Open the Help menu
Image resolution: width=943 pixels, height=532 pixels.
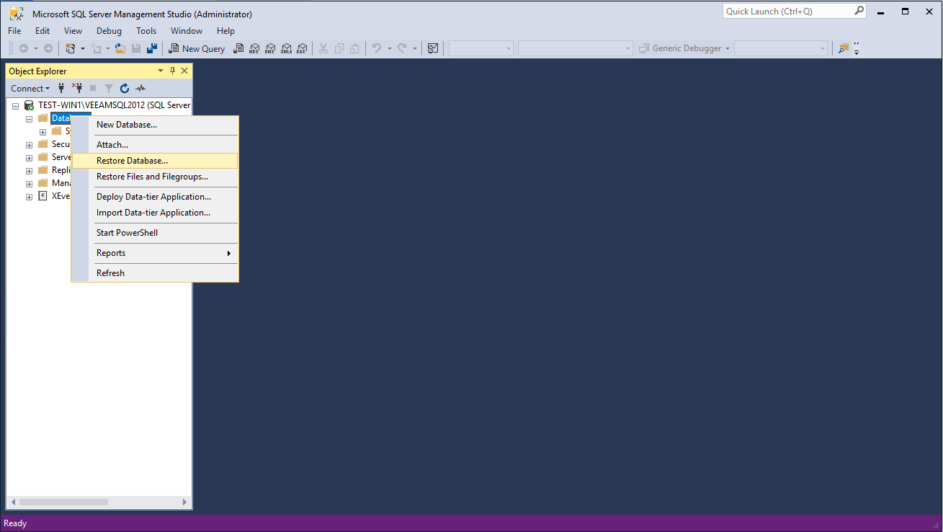click(x=225, y=31)
